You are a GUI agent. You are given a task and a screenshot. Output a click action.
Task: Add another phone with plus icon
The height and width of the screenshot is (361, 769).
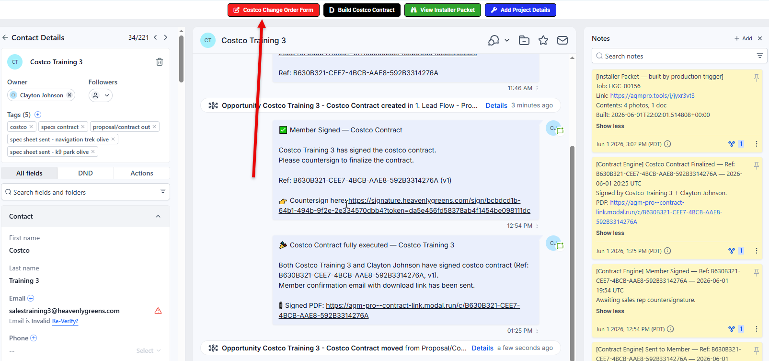[34, 338]
